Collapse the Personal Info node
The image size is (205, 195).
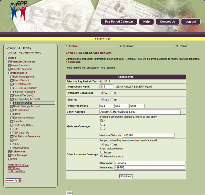coord(9,73)
